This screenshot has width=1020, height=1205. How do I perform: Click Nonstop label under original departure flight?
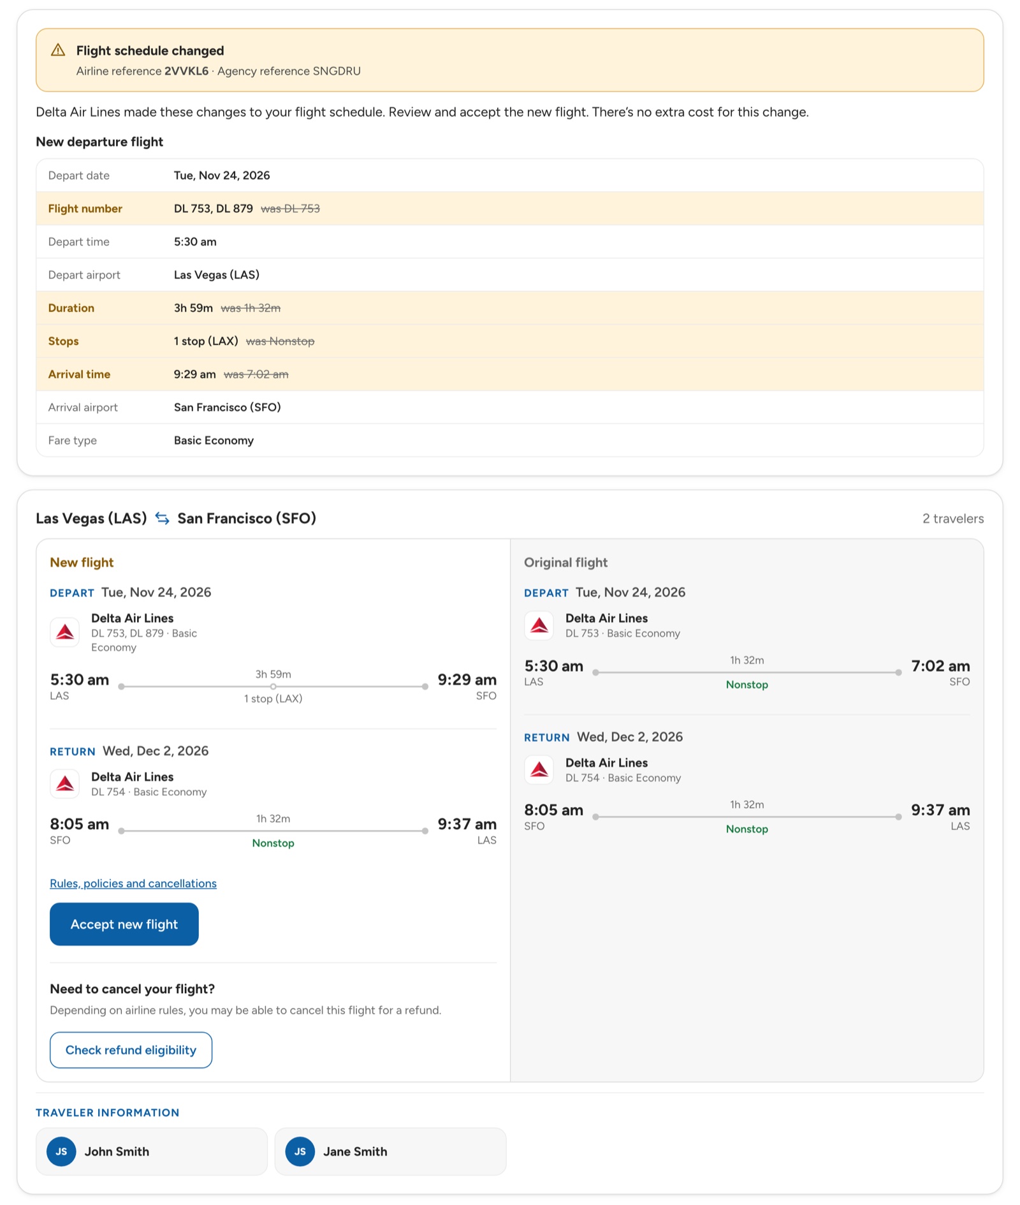747,684
